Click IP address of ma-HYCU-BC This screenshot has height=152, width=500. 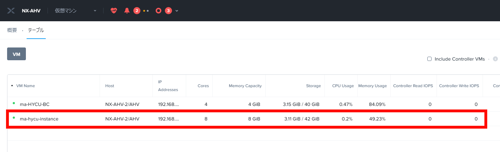pos(168,105)
